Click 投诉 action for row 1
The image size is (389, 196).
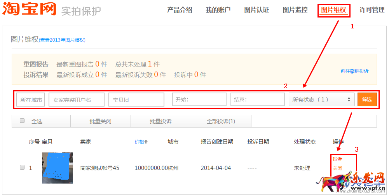pos(337,159)
